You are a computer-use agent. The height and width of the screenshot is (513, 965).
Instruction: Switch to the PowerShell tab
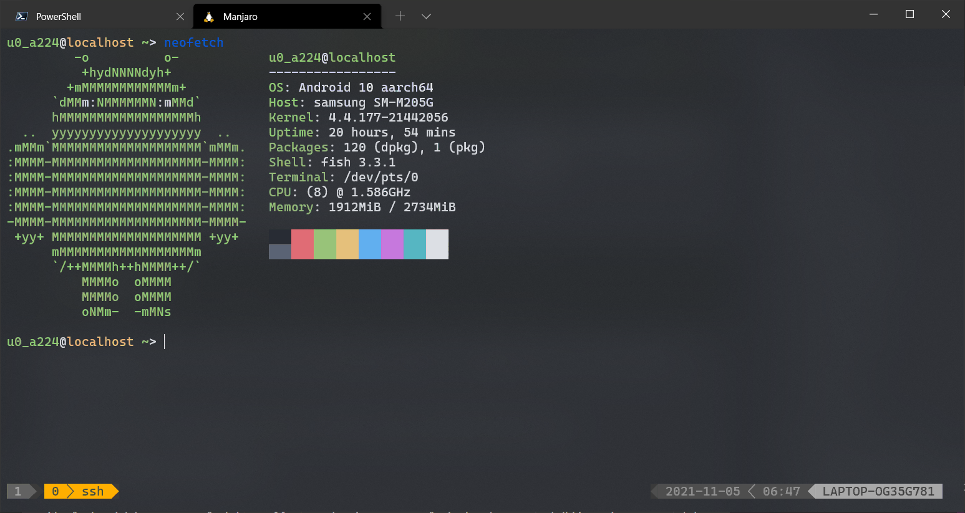[59, 17]
